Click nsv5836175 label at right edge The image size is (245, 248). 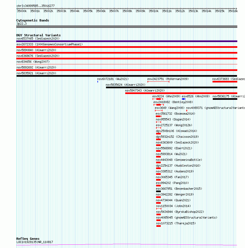(x=229, y=96)
